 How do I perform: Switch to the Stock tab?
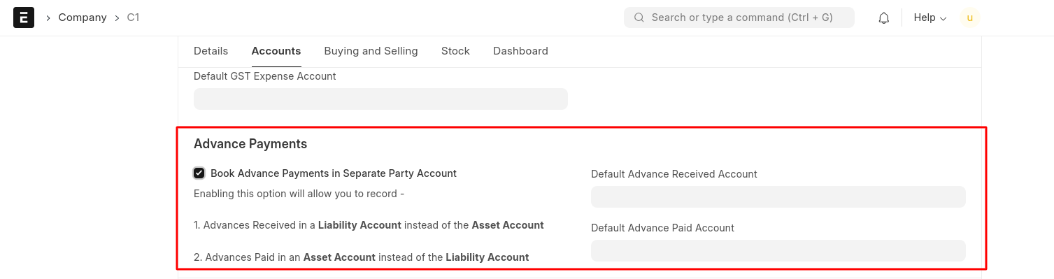455,51
